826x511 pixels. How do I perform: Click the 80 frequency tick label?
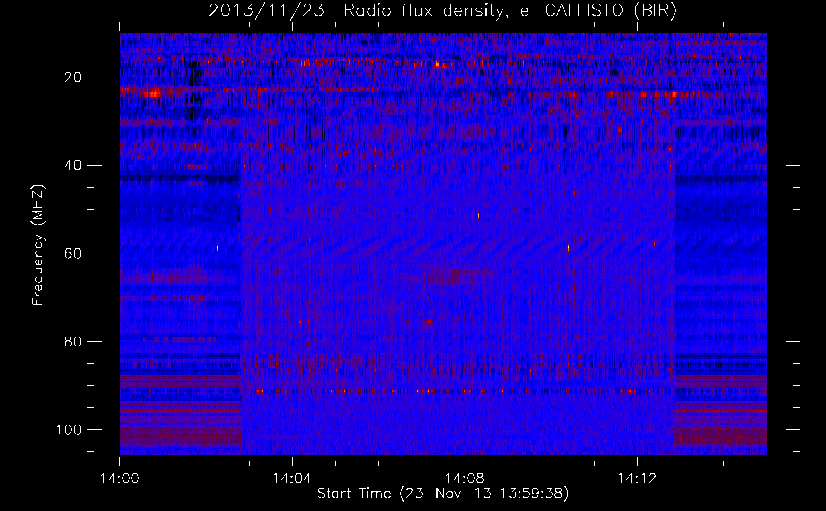[73, 341]
